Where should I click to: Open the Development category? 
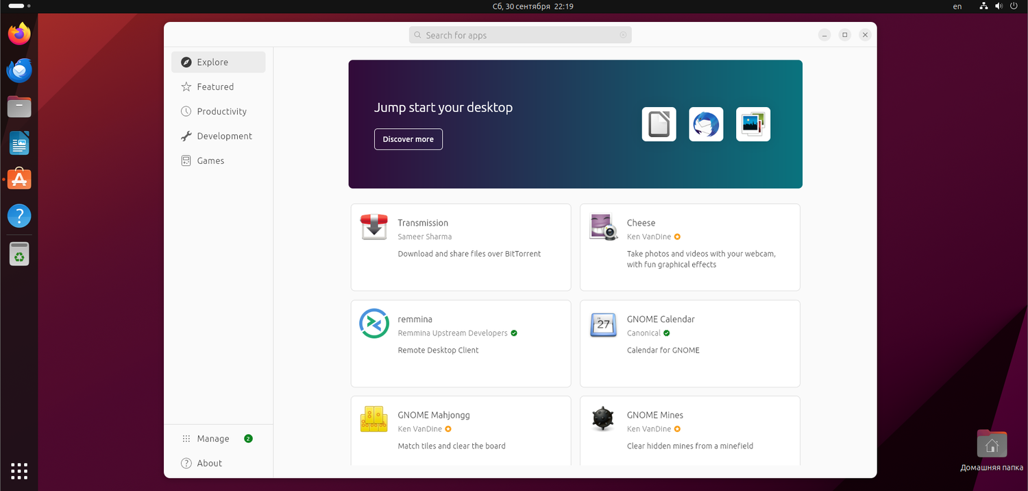point(218,136)
